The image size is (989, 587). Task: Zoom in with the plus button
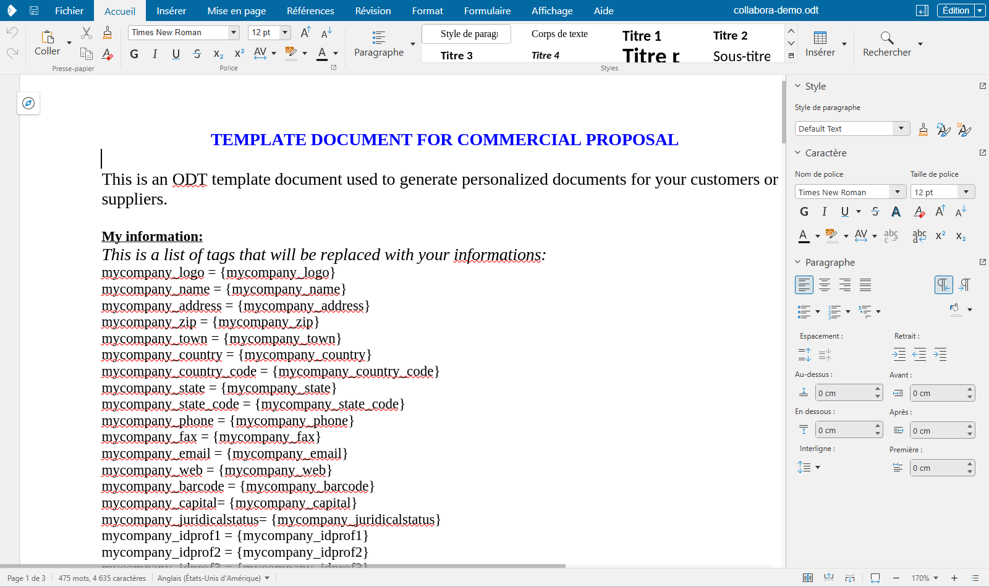(954, 578)
